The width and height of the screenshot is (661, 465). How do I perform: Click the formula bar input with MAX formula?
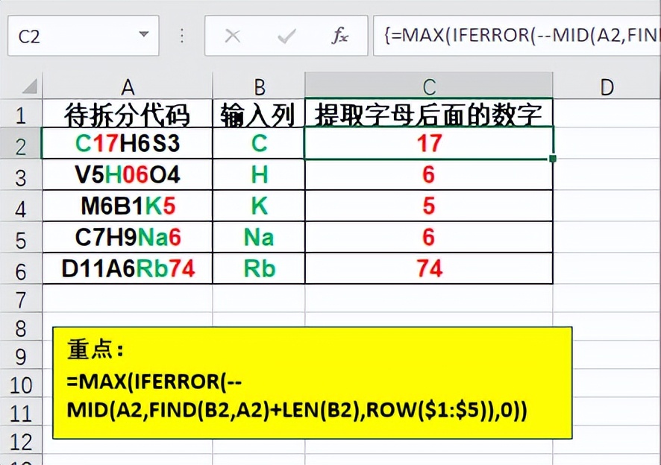pyautogui.click(x=517, y=36)
